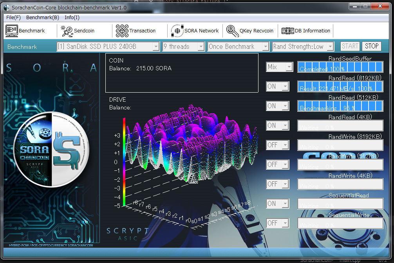Toggle the ON selector for RandRead (4KB)
The height and width of the screenshot is (263, 394).
[278, 125]
